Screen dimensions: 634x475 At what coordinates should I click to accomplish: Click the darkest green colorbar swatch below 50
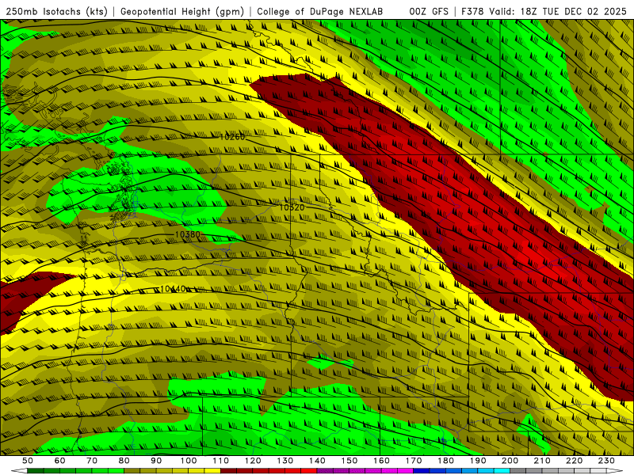tap(35, 471)
